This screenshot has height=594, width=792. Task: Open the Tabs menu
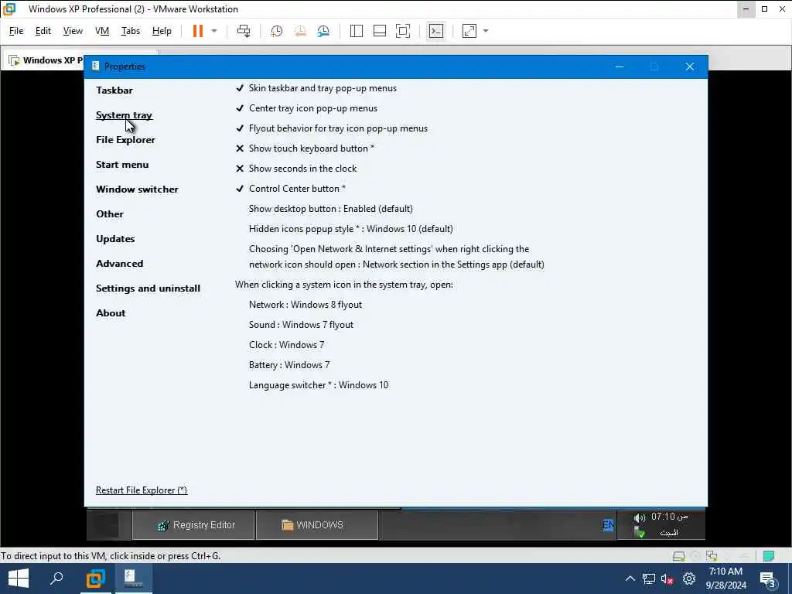point(130,31)
